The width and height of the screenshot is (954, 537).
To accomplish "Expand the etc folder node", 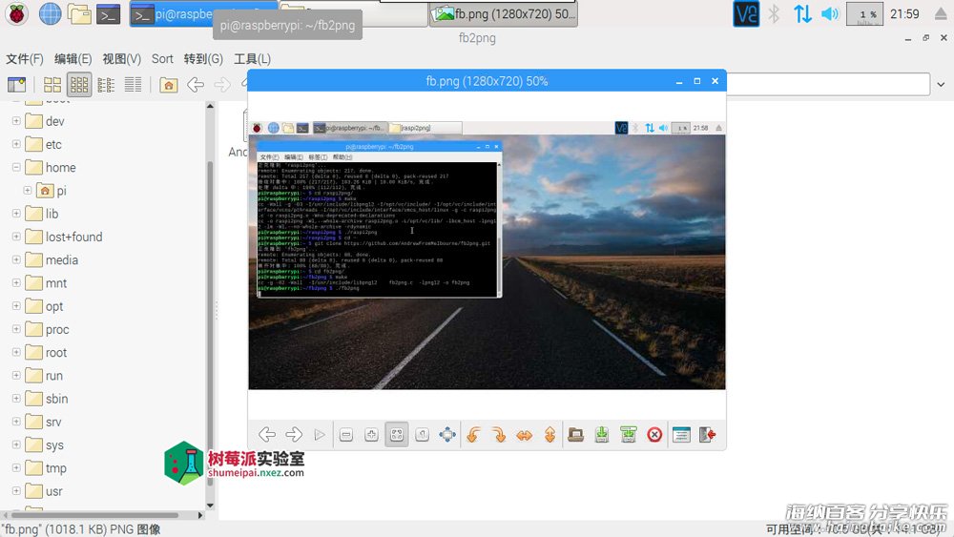I will [x=16, y=144].
